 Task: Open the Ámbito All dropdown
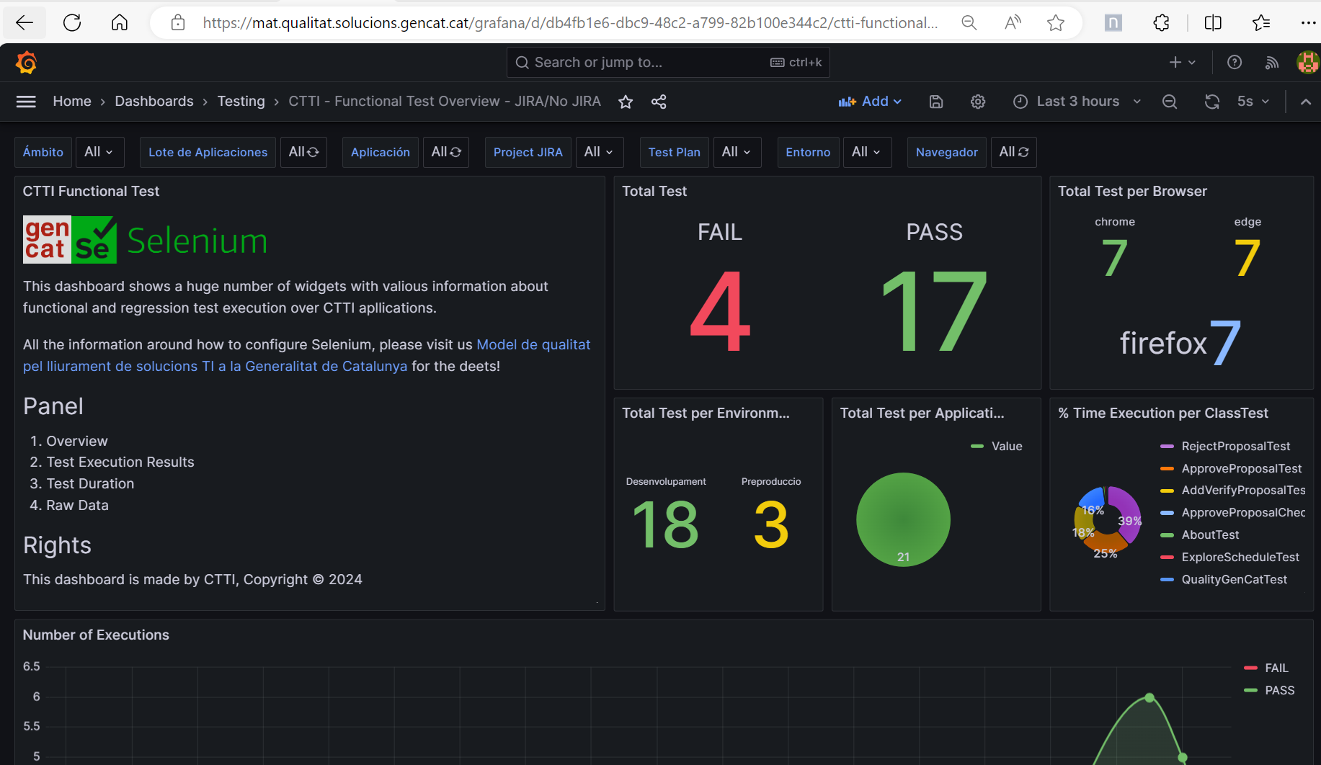(99, 152)
